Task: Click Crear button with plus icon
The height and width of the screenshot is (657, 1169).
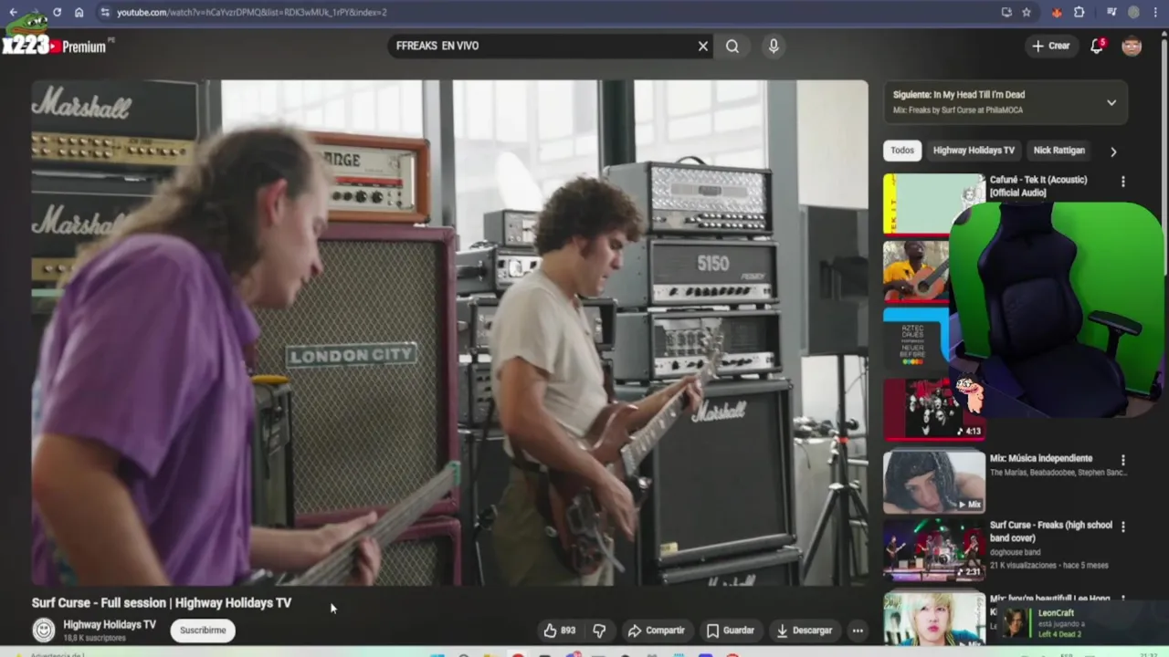Action: pos(1050,46)
